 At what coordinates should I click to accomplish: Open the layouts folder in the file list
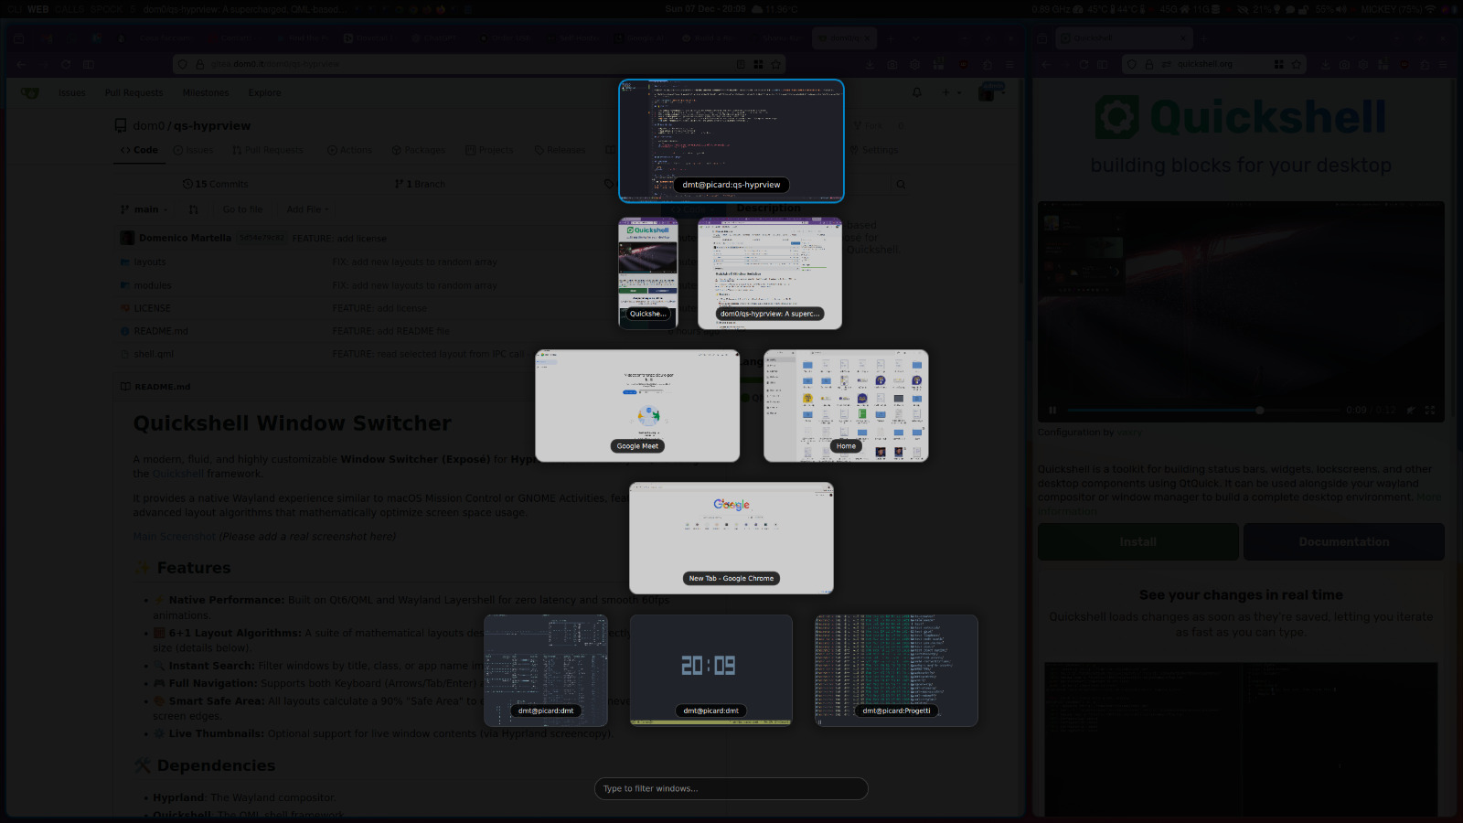150,262
